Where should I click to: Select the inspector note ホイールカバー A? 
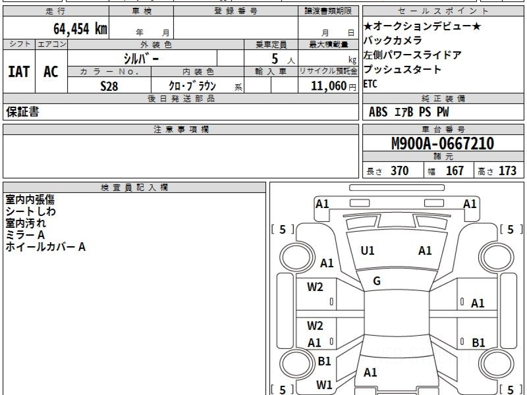coord(45,247)
